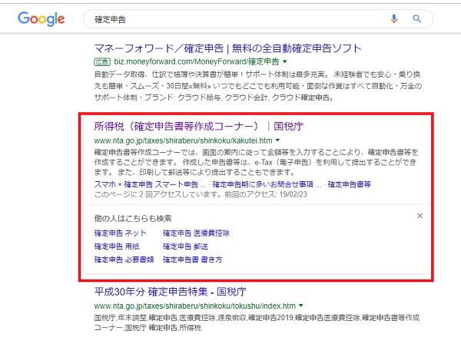
Task: Start voice search with microphone icon
Action: 393,19
